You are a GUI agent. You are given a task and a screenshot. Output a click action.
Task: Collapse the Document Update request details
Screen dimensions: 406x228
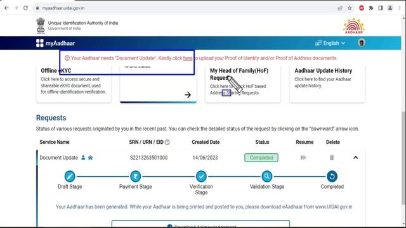[x=356, y=158]
